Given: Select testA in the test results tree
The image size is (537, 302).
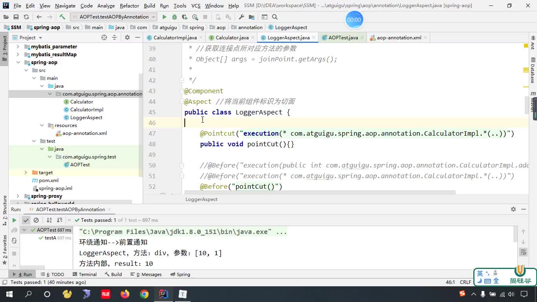Looking at the screenshot, I should tap(50, 238).
